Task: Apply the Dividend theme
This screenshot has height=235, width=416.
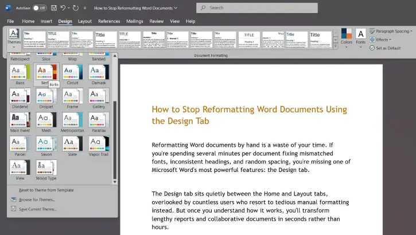Action: pos(20,99)
